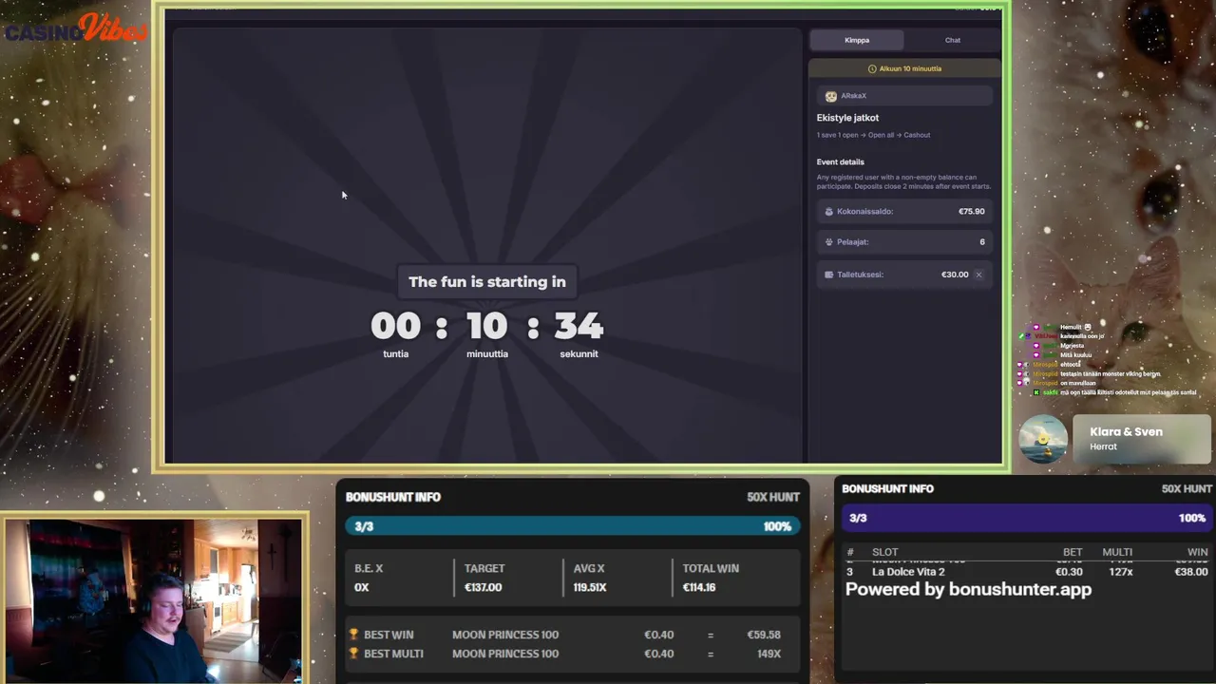Click the SLOT column header

coord(884,552)
